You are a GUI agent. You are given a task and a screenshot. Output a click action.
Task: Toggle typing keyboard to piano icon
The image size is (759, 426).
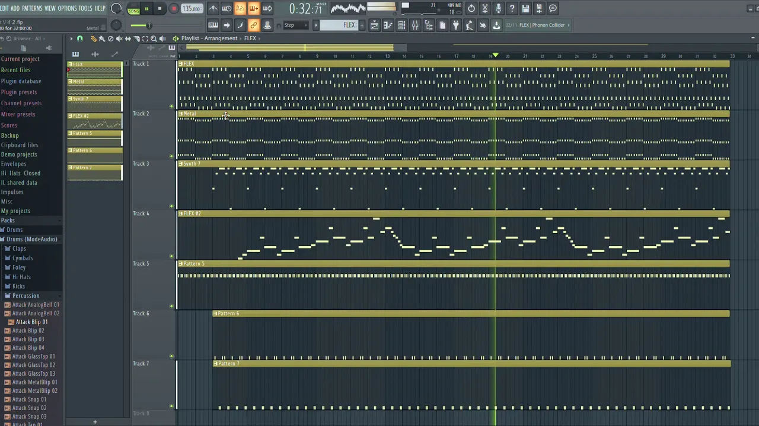click(x=213, y=25)
